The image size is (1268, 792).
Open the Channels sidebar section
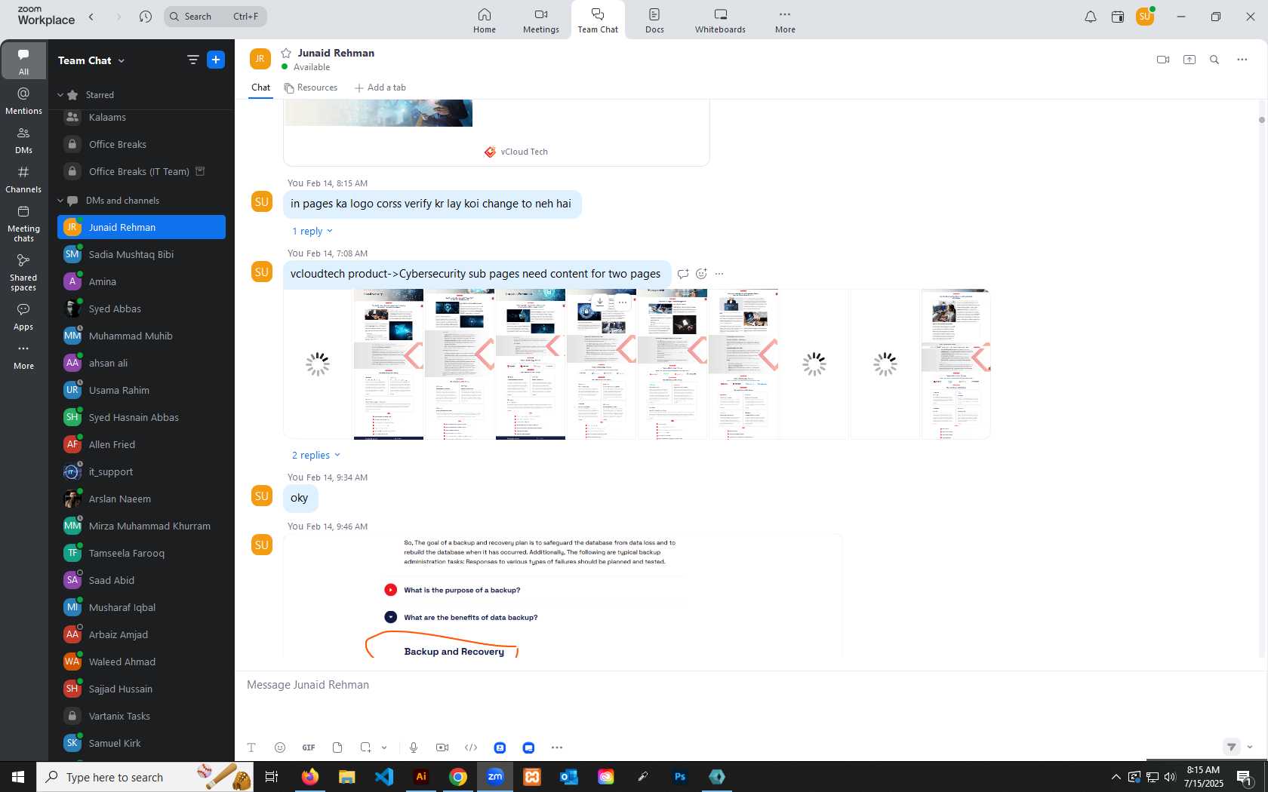click(23, 180)
